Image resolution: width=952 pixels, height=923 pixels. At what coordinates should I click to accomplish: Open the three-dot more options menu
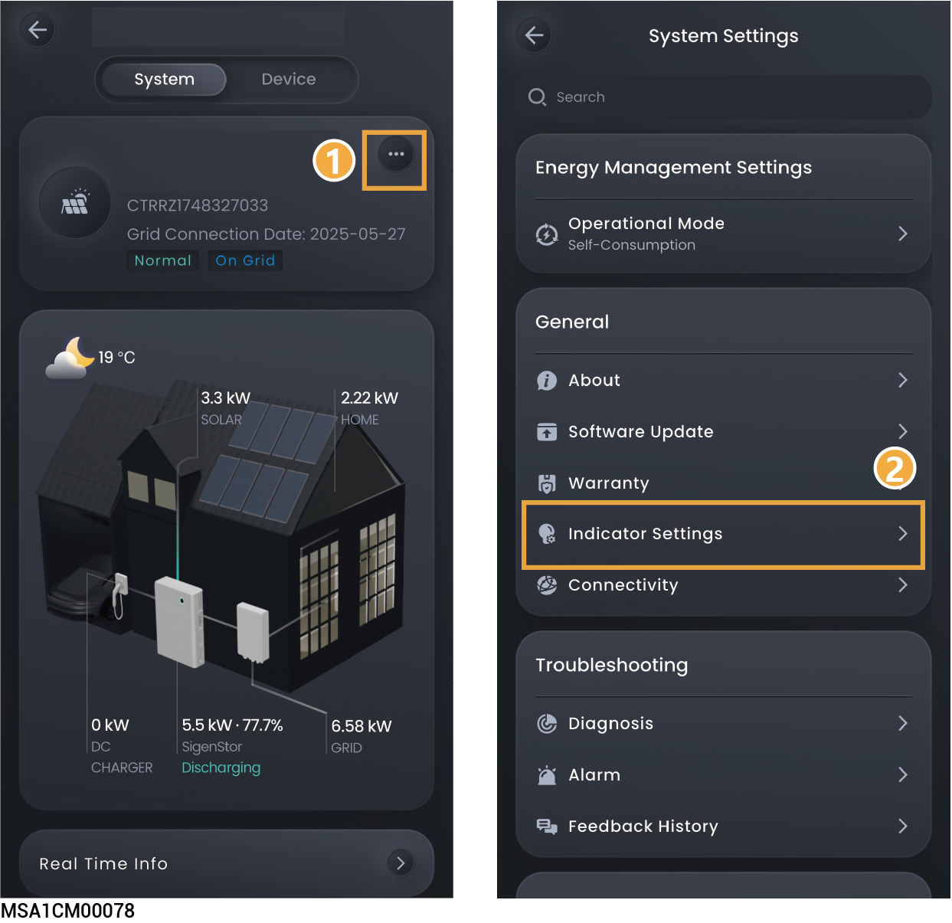pyautogui.click(x=396, y=155)
